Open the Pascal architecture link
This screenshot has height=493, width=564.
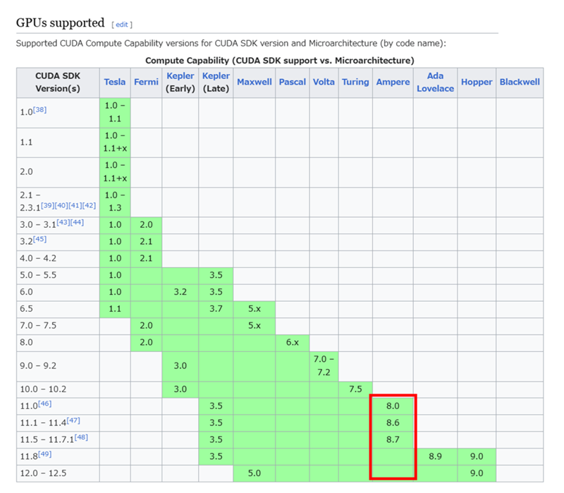pyautogui.click(x=292, y=82)
